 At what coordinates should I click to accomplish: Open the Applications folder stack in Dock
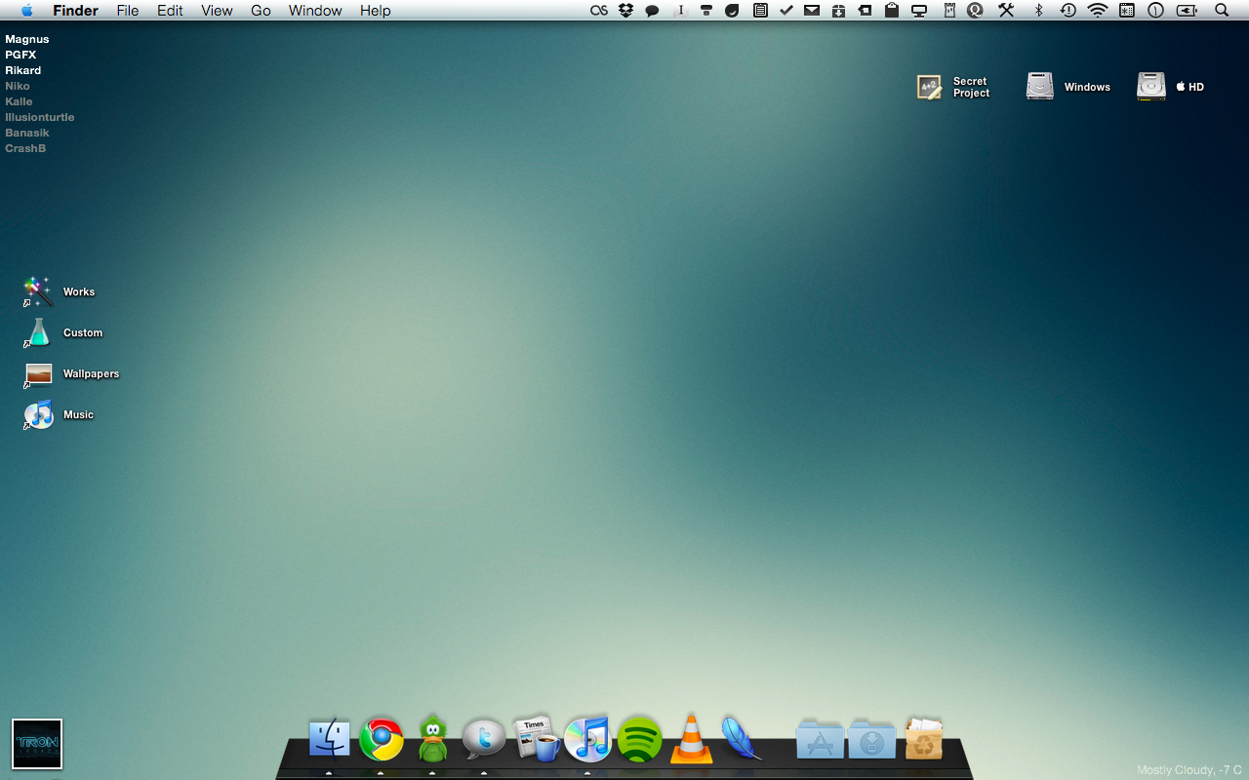(820, 739)
